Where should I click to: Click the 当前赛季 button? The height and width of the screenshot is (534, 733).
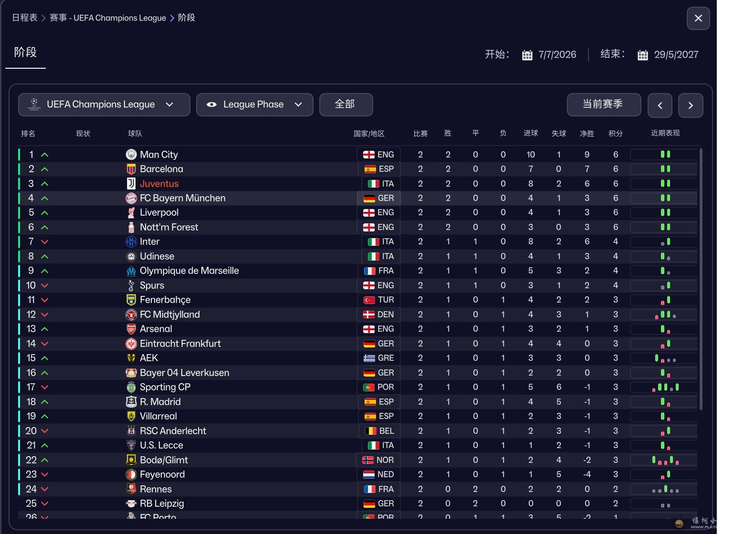(603, 105)
